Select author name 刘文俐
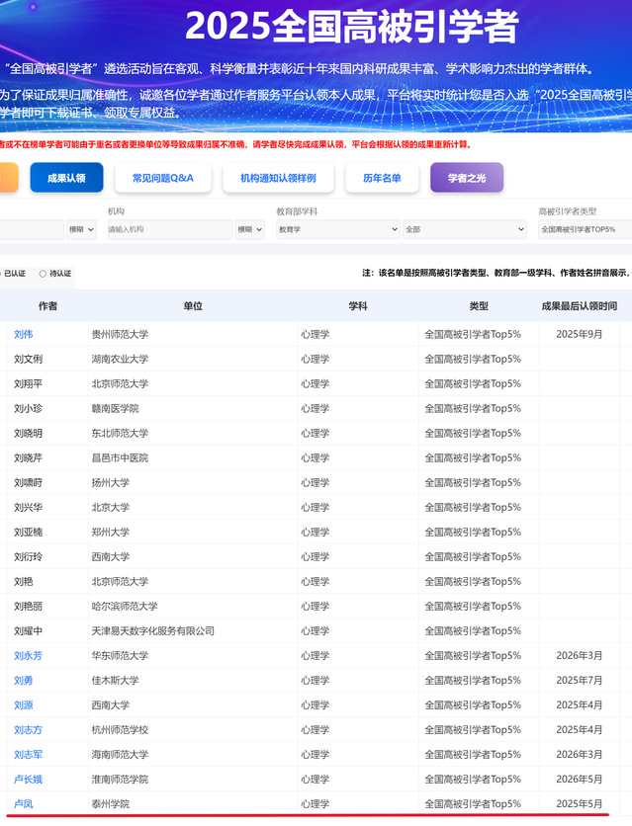This screenshot has height=826, width=632. coord(28,359)
